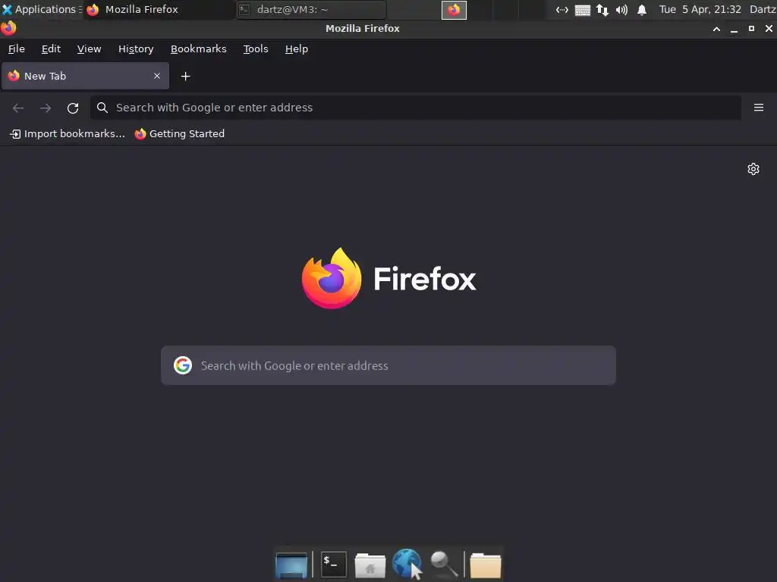Switch to dartz@VM3 terminal taskbar button
The height and width of the screenshot is (582, 777).
tap(311, 9)
